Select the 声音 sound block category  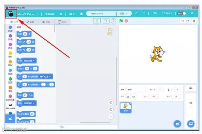[10, 46]
